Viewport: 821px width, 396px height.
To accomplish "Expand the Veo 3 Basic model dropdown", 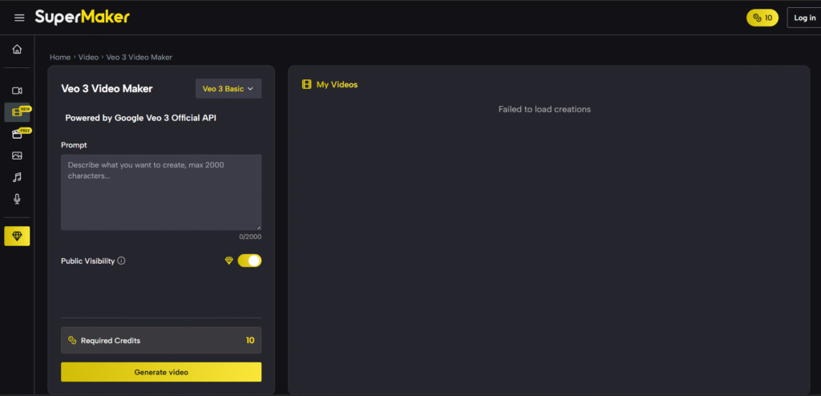I will coord(229,89).
